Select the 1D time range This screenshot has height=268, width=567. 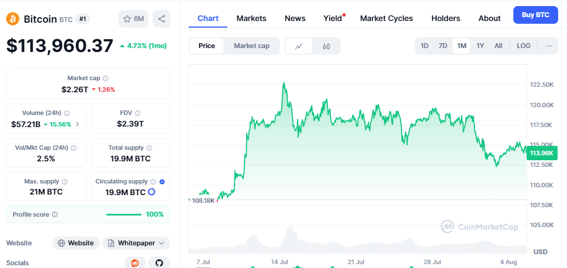[424, 46]
